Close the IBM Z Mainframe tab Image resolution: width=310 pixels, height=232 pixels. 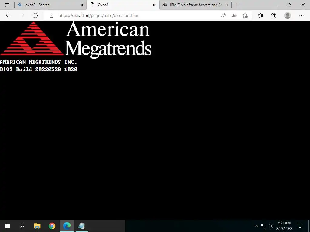click(226, 5)
